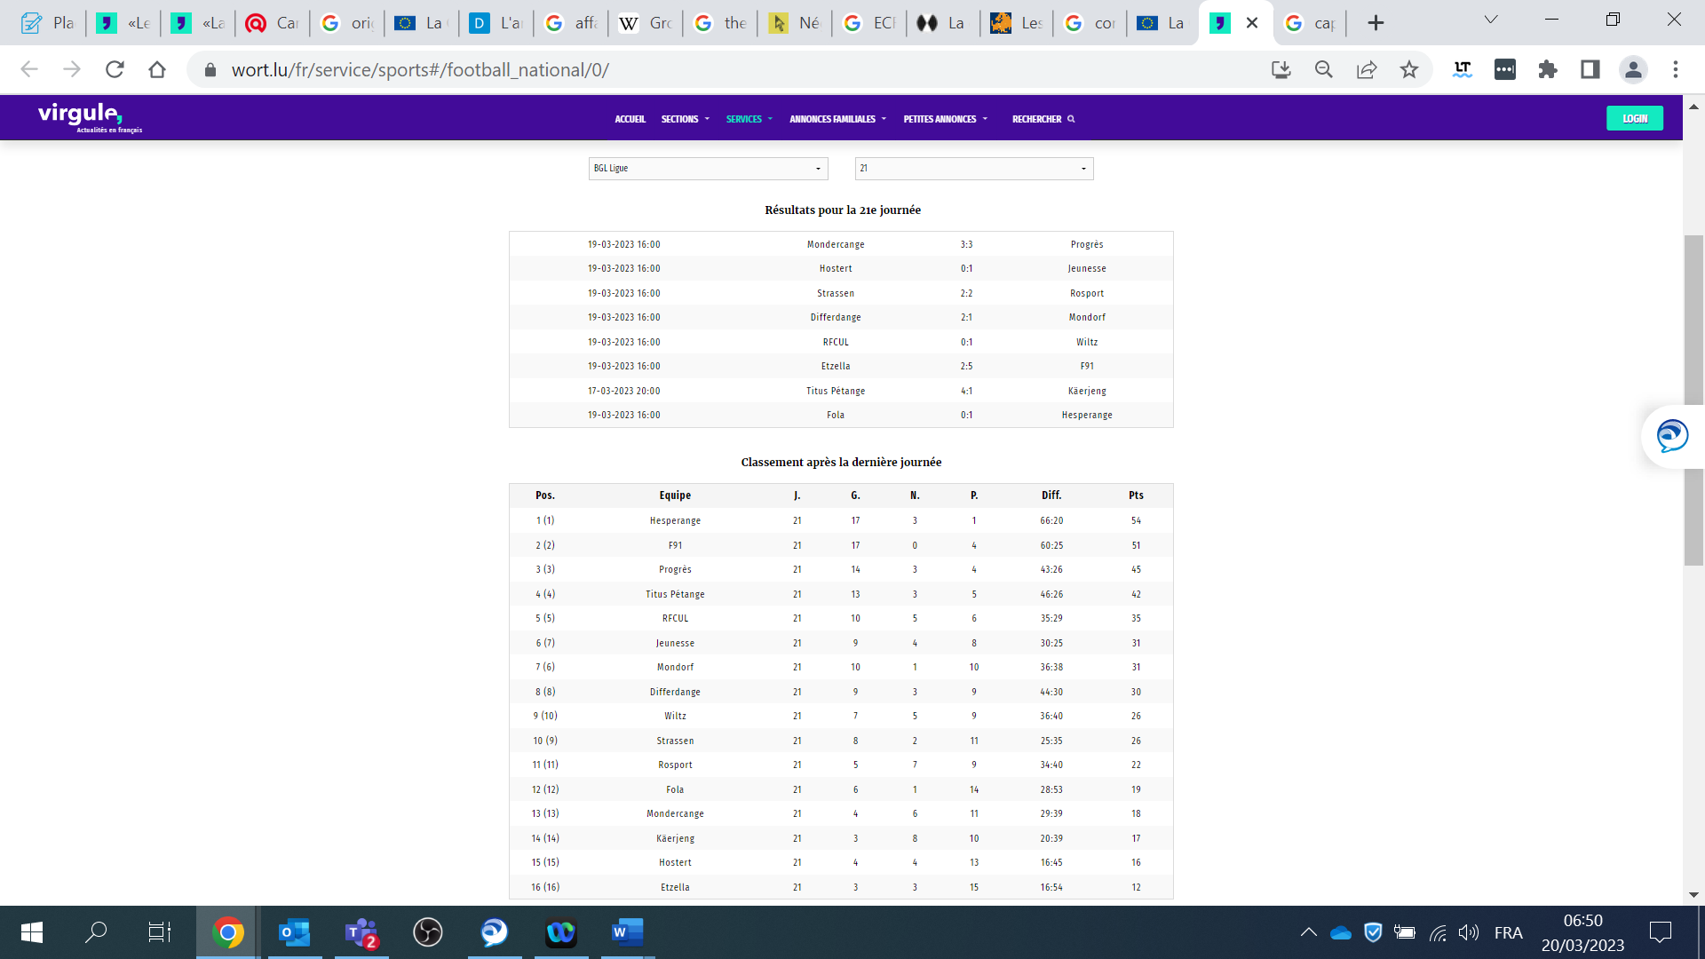Click the 17-03-2023 20:00 match date
The height and width of the screenshot is (959, 1705).
[623, 392]
